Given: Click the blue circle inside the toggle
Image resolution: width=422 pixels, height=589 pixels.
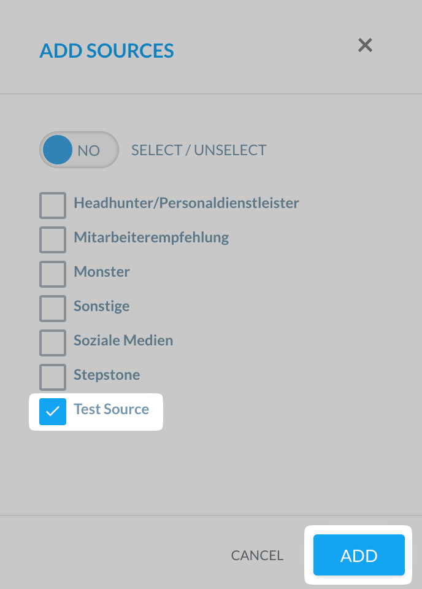Looking at the screenshot, I should [58, 150].
